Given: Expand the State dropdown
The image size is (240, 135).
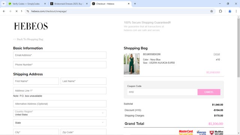Looking at the screenshot, I should pyautogui.click(x=60, y=123).
